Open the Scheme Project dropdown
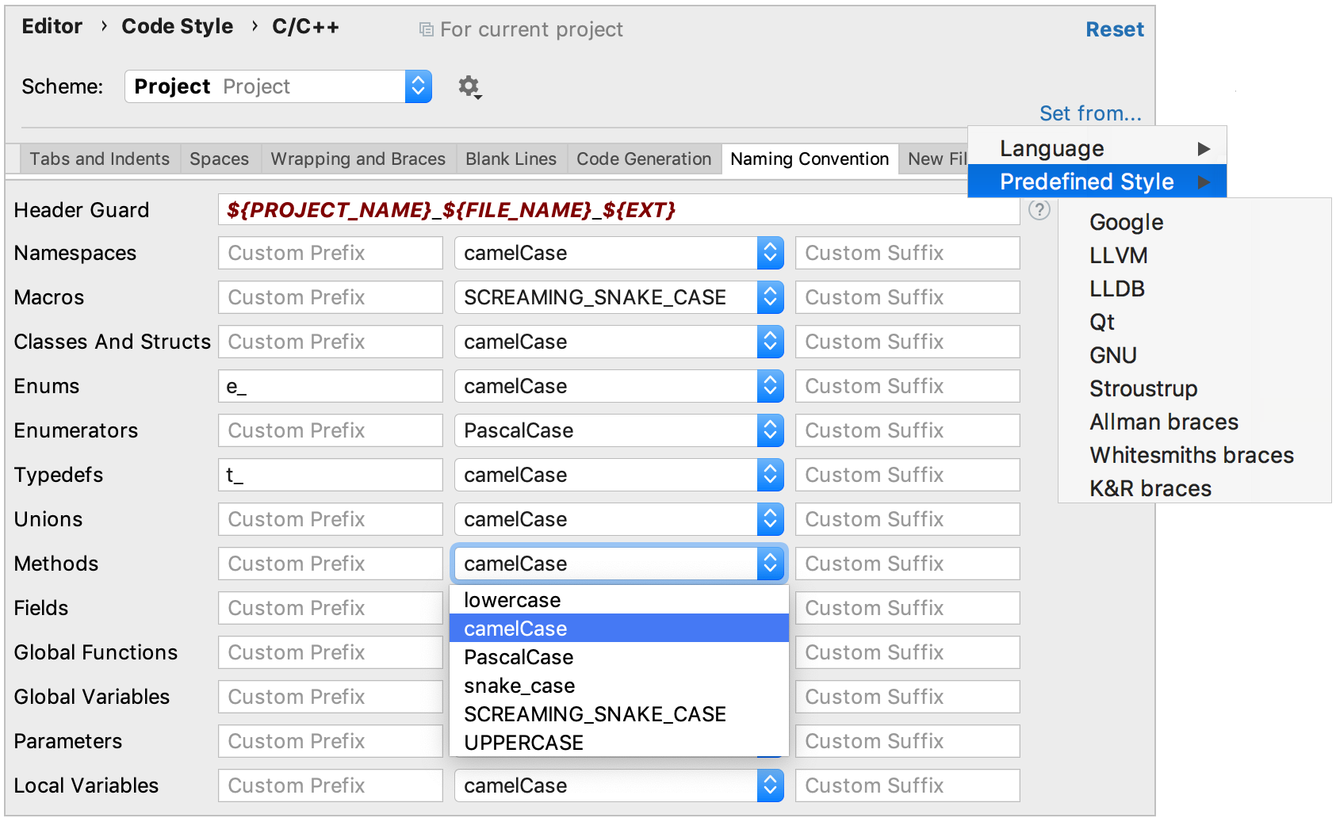Image resolution: width=1336 pixels, height=818 pixels. (x=278, y=86)
